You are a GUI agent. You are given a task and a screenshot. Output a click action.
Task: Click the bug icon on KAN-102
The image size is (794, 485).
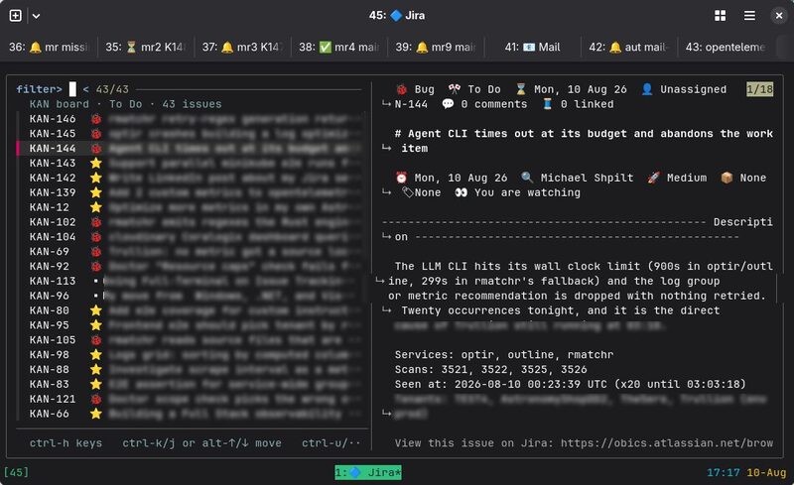(x=95, y=222)
